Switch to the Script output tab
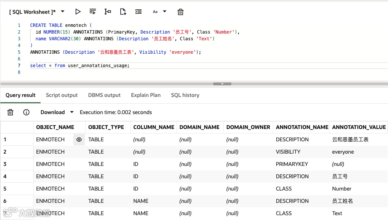The height and width of the screenshot is (220, 388). pyautogui.click(x=62, y=95)
